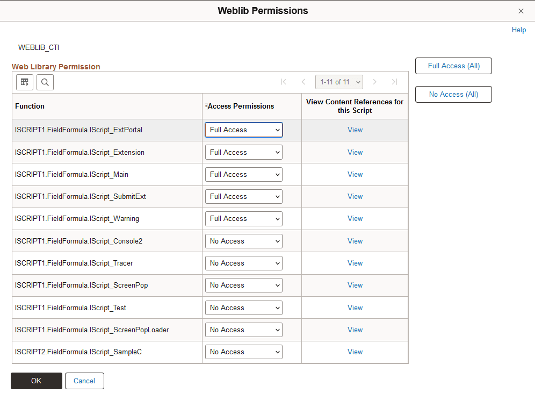Click the search icon above the grid
The width and height of the screenshot is (535, 393).
(x=45, y=82)
